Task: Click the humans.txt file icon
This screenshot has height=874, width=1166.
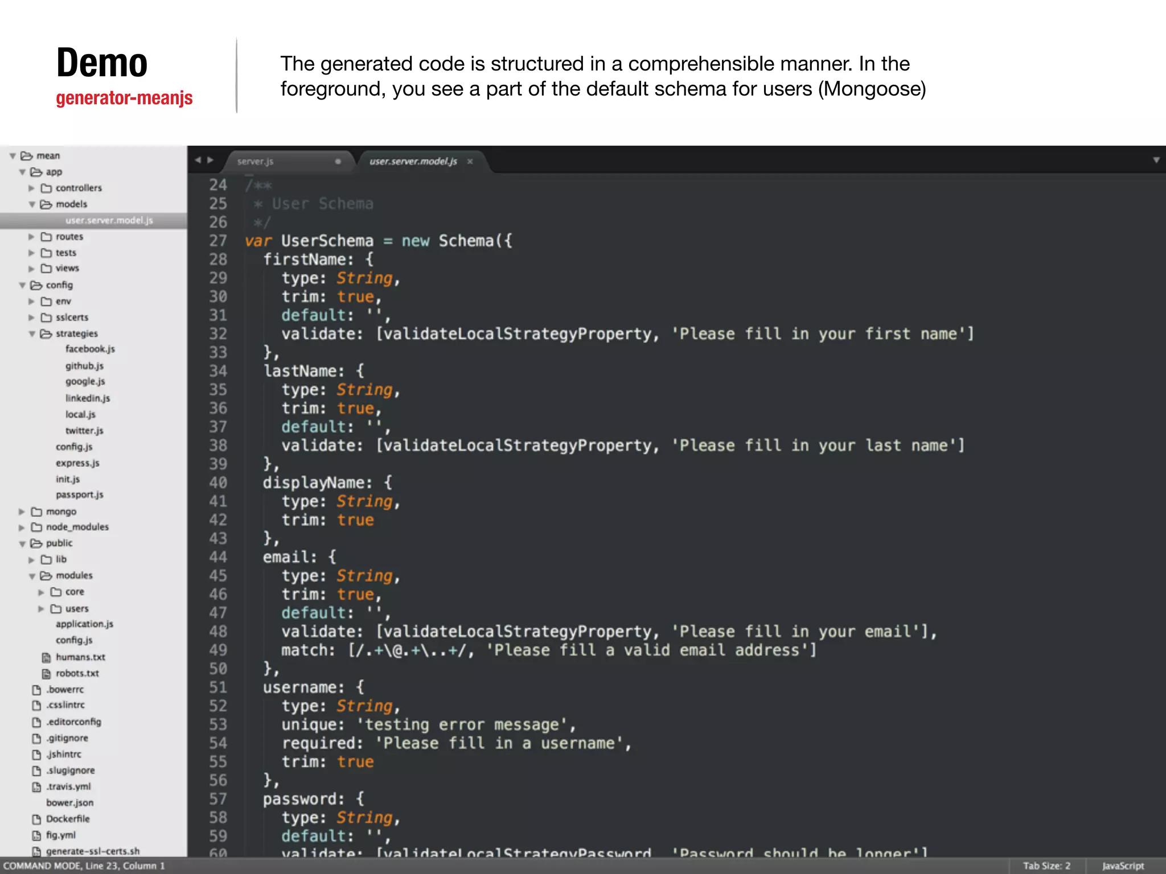Action: point(47,658)
